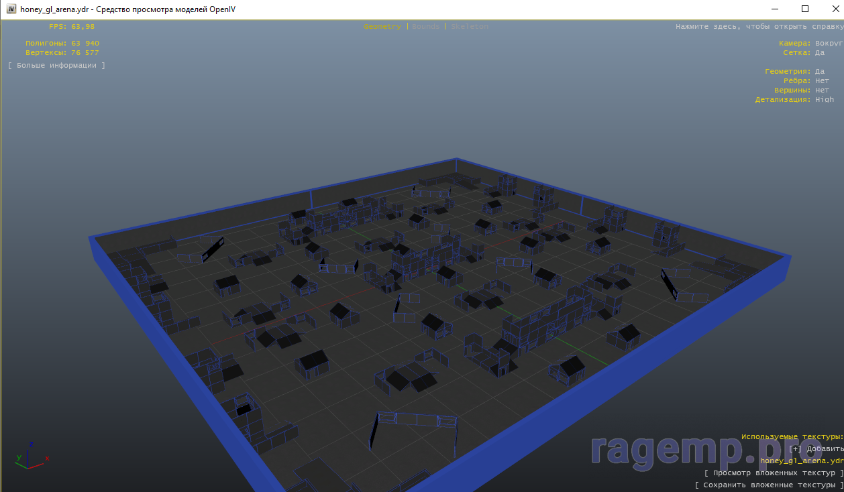Click Сохранить вложенные текстуры
Screen dimensions: 844x492
click(769, 485)
